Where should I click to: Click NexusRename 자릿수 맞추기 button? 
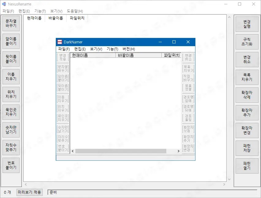11,147
